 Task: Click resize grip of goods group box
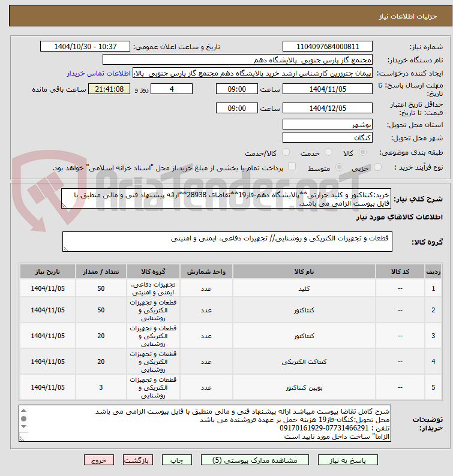pos(65,249)
